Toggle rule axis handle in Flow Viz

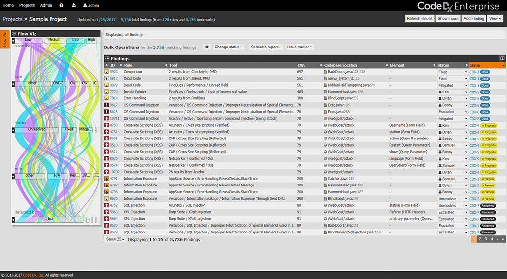pos(13,176)
